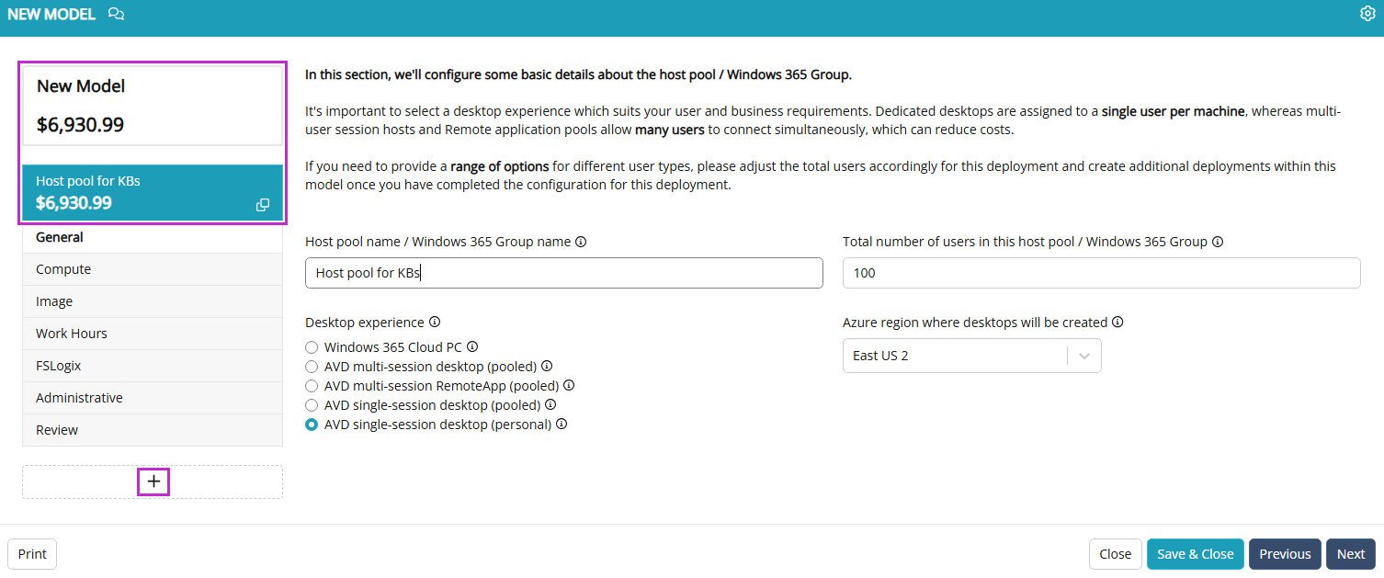The height and width of the screenshot is (578, 1384).
Task: Focus the total number of users field
Action: pyautogui.click(x=1101, y=273)
